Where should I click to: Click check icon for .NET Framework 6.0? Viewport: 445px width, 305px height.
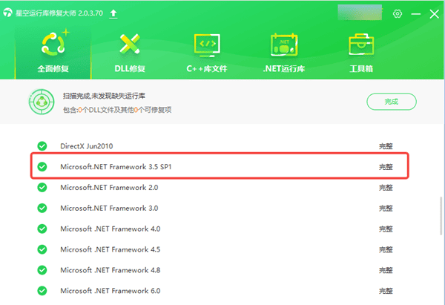42,291
